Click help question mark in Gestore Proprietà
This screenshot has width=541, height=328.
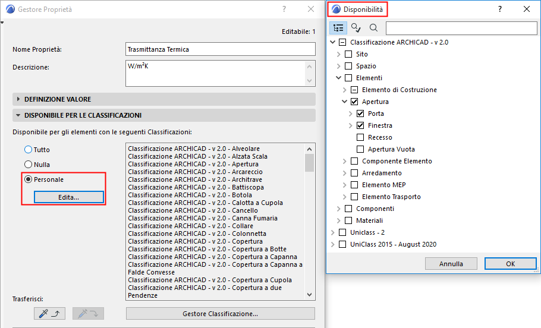[284, 10]
